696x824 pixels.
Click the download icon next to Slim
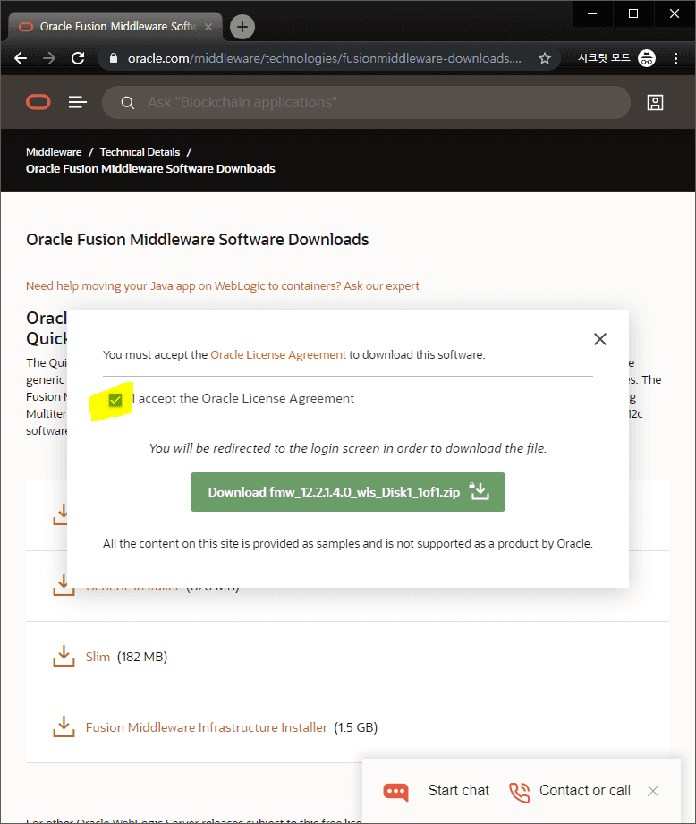coord(64,657)
